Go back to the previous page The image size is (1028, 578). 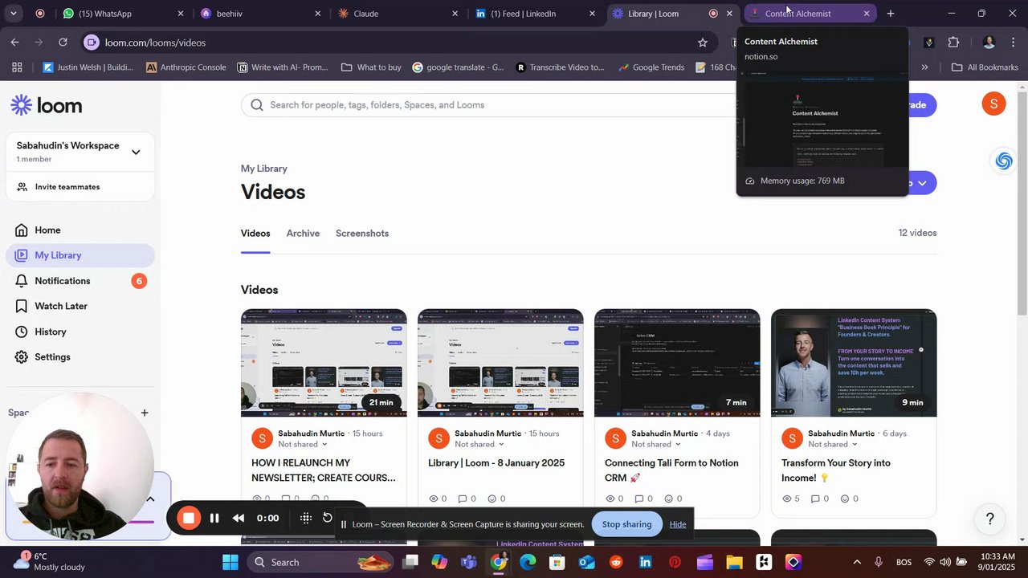click(15, 43)
